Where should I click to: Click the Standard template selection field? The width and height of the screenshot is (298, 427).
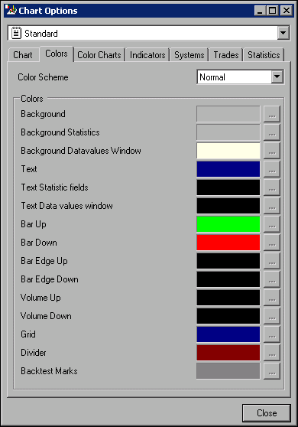(143, 33)
